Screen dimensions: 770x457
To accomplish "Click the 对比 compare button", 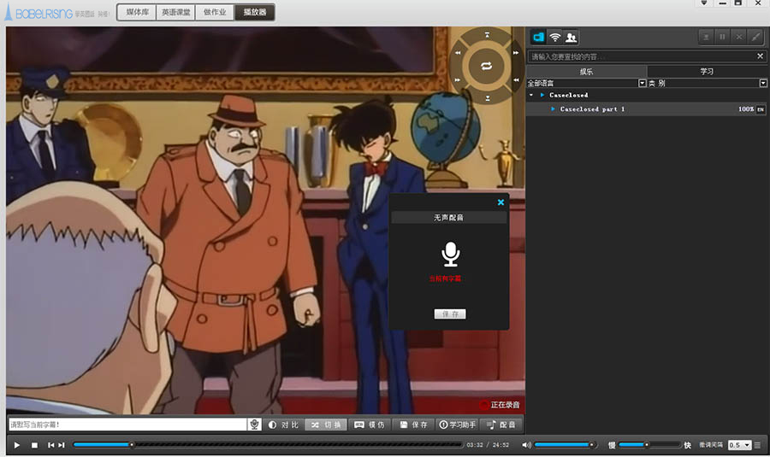I will coord(283,425).
